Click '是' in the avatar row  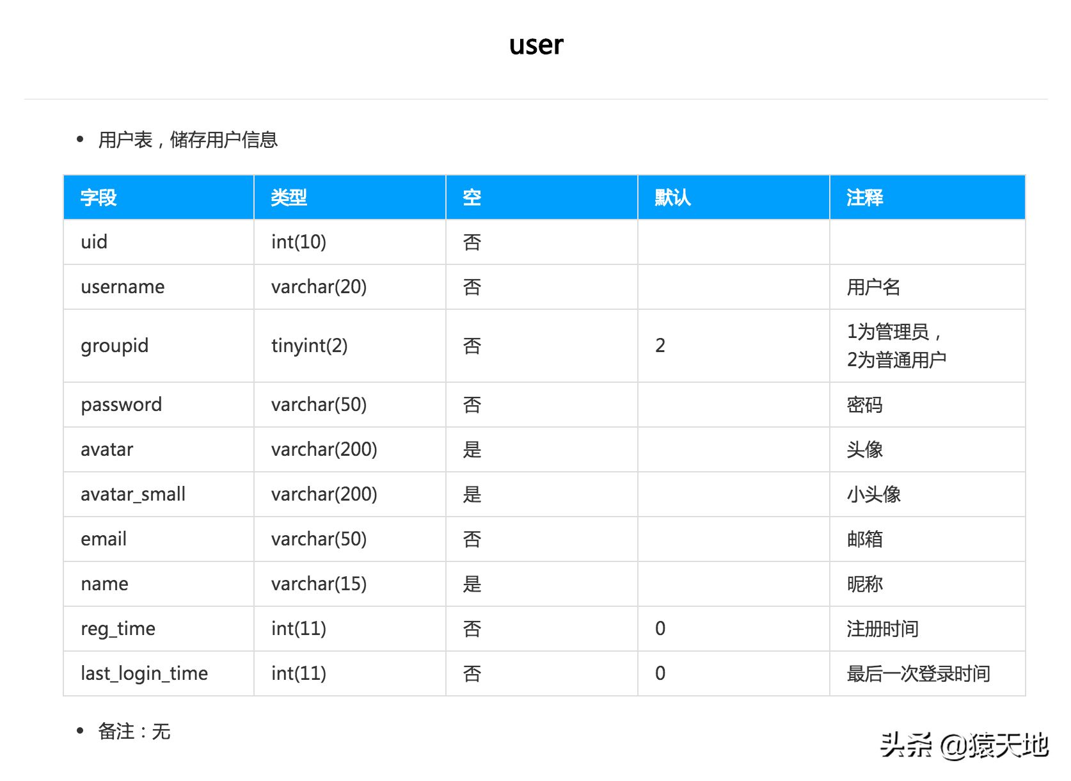tap(472, 449)
